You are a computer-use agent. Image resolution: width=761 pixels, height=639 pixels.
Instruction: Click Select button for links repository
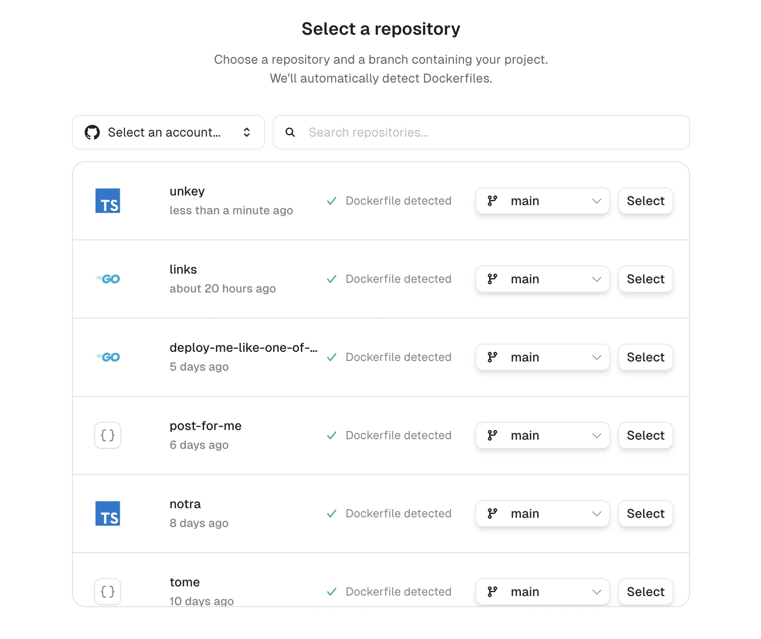coord(646,279)
